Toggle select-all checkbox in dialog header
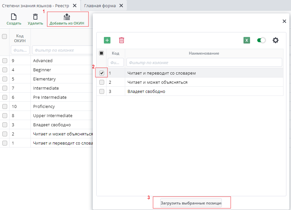This screenshot has height=210, width=291. (102, 53)
